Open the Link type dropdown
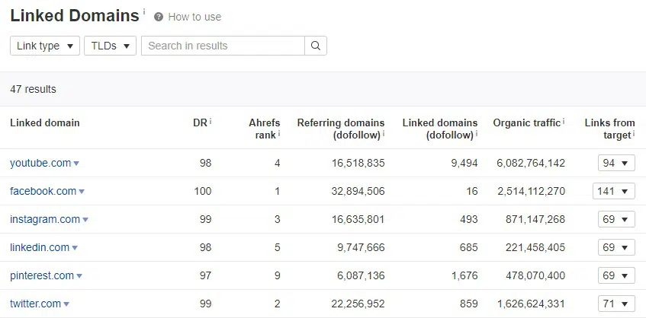646x318 pixels. (45, 46)
